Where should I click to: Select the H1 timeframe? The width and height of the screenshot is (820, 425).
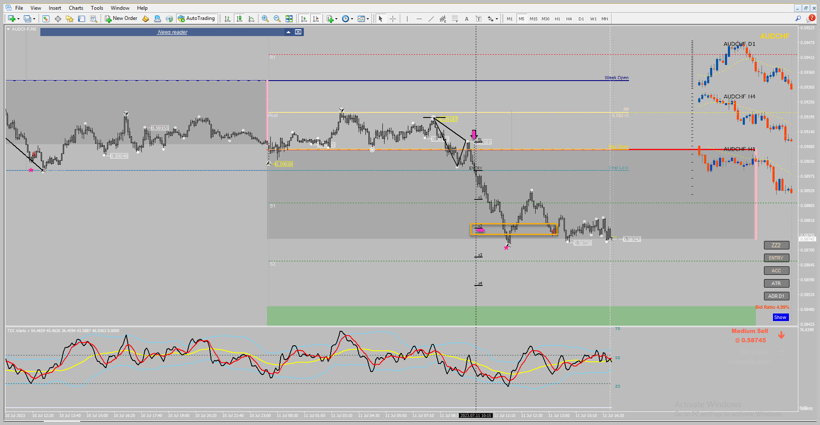point(557,19)
